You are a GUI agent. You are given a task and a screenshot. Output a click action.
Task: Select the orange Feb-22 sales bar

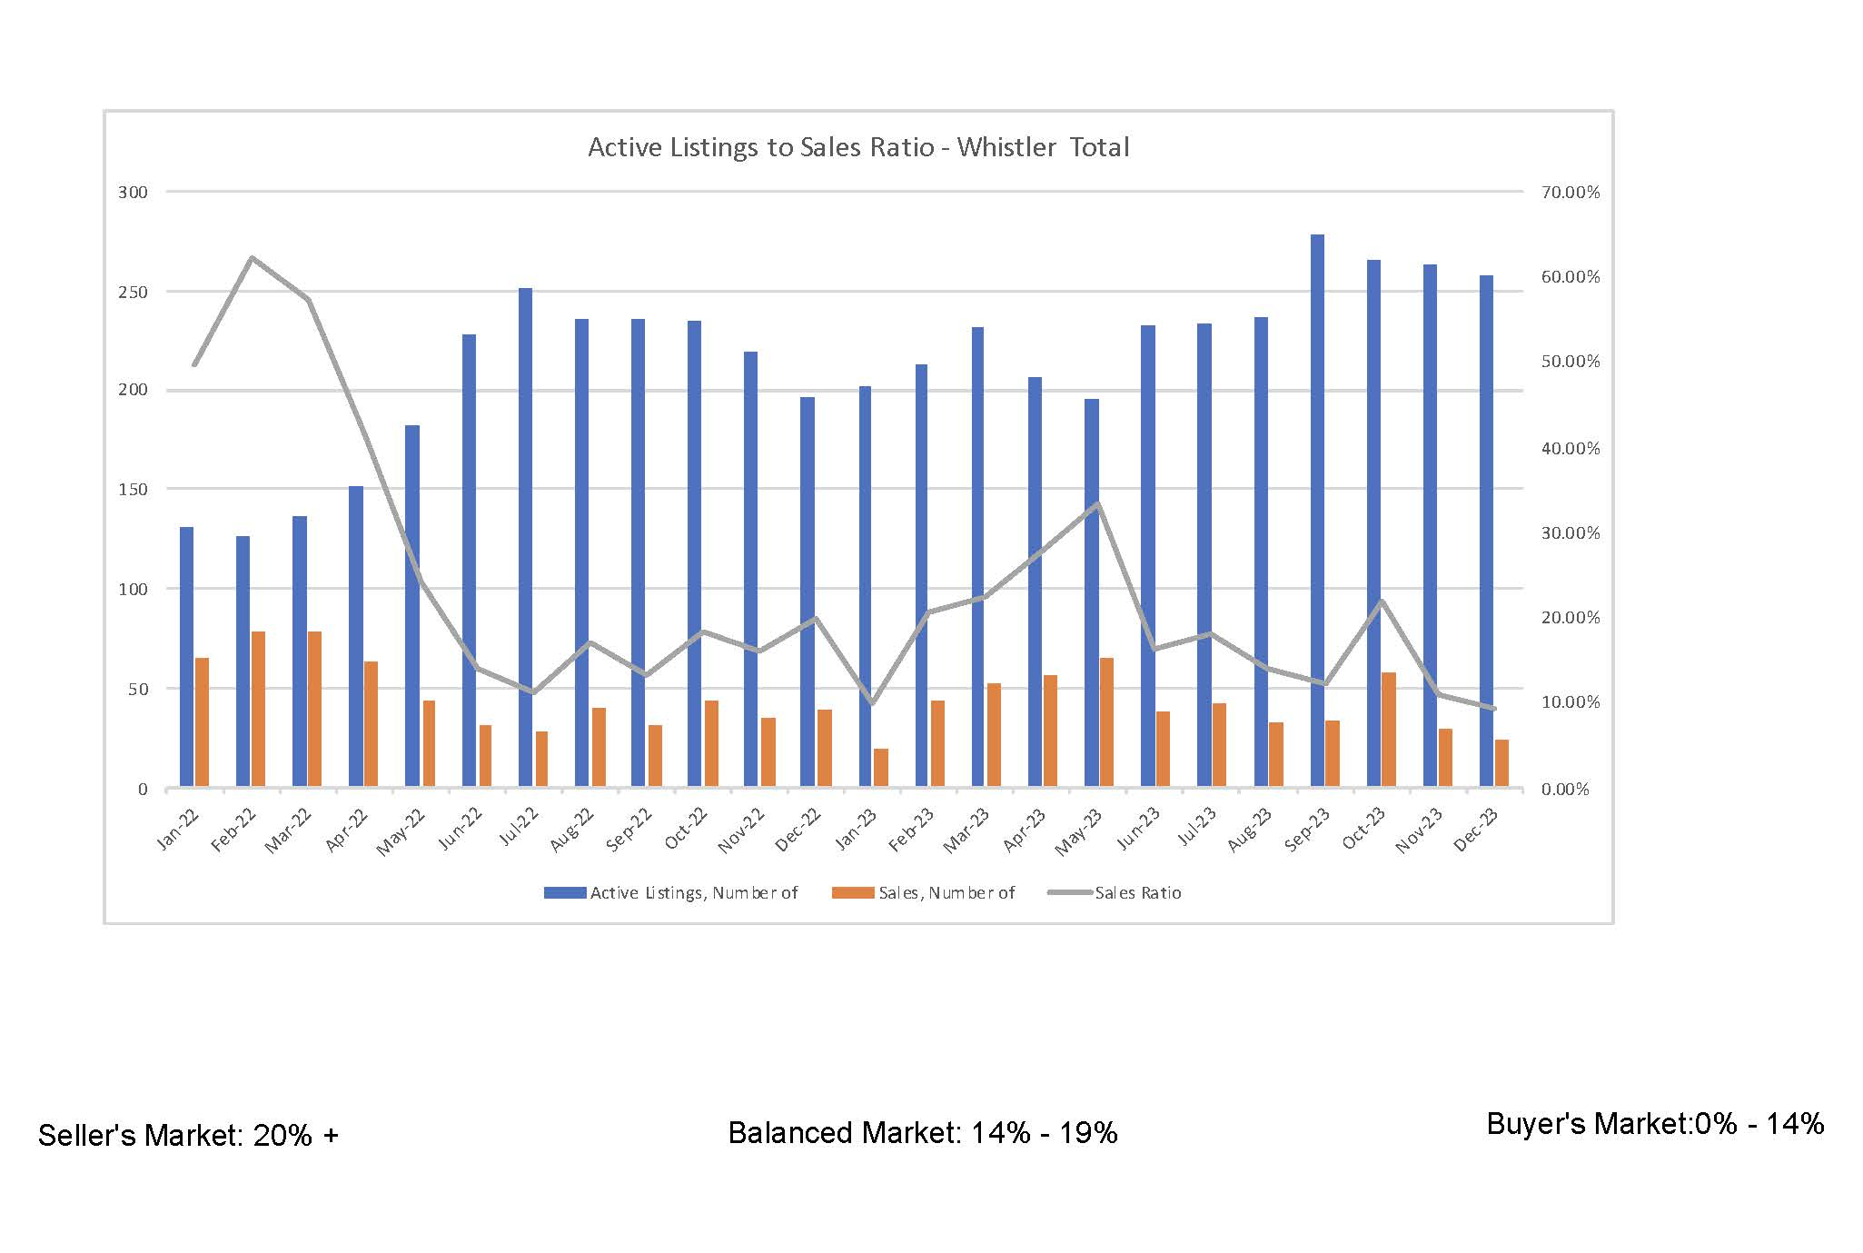(x=258, y=709)
